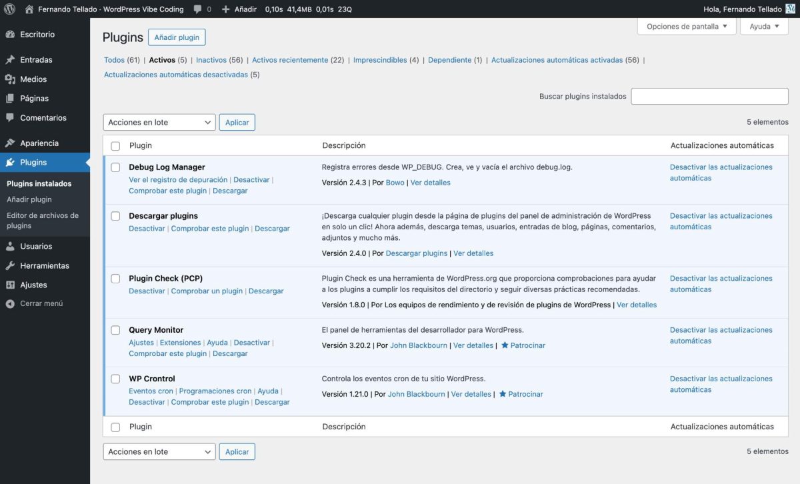Deactivate the Descargar plugins plugin
Screen dimensions: 800x484
click(147, 227)
